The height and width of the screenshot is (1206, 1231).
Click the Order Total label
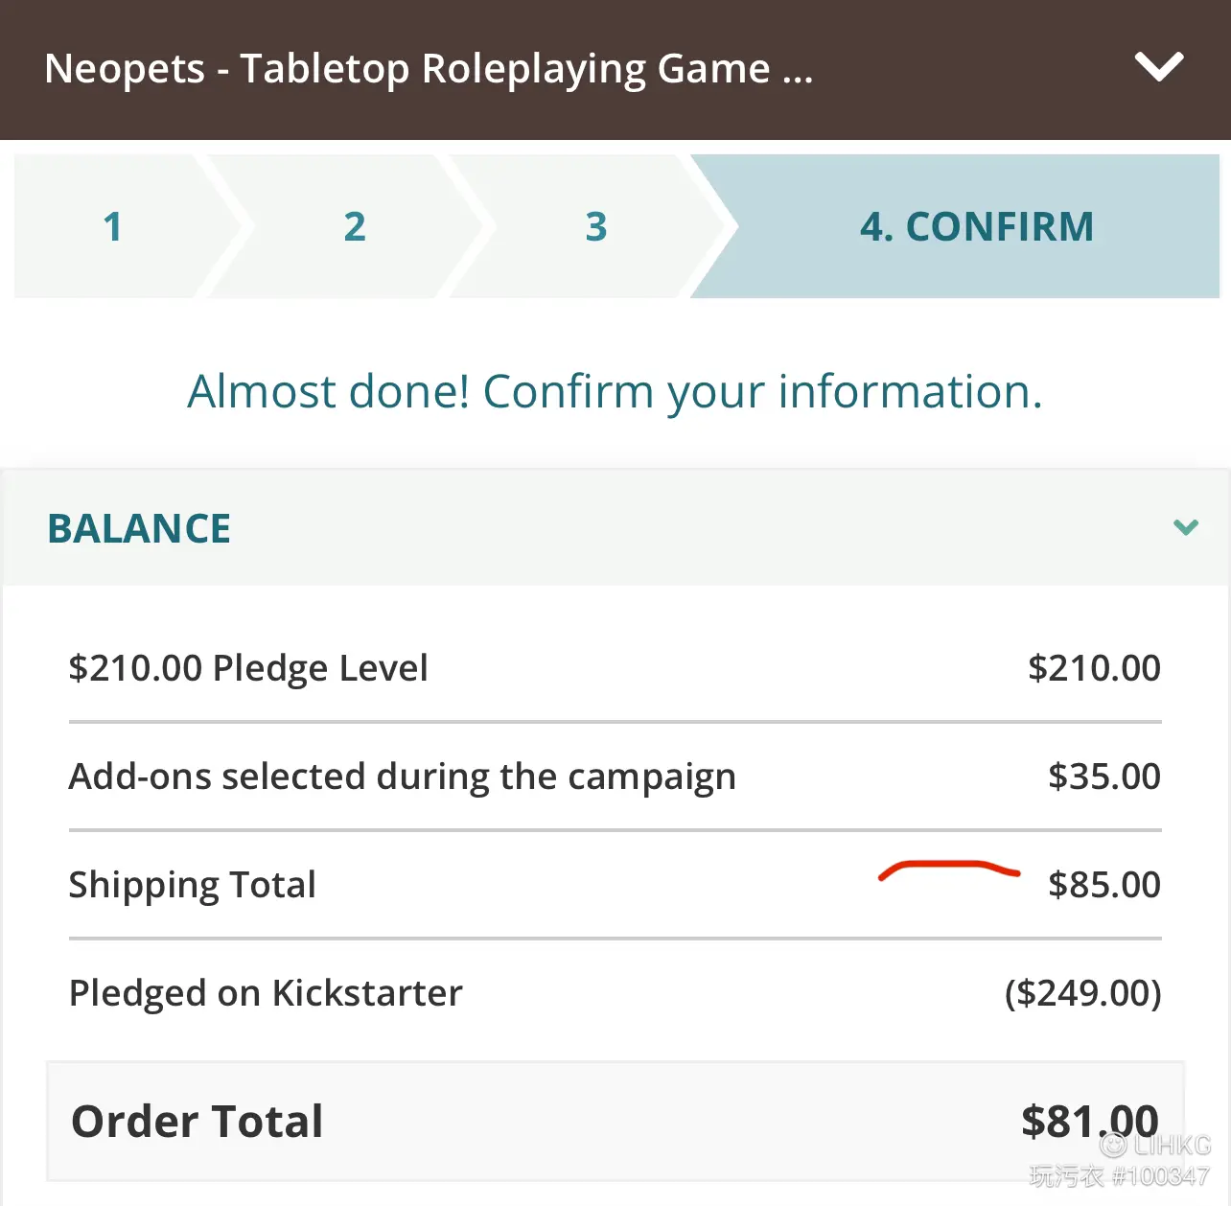pos(197,1122)
